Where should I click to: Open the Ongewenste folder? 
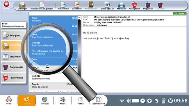[x=13, y=67]
